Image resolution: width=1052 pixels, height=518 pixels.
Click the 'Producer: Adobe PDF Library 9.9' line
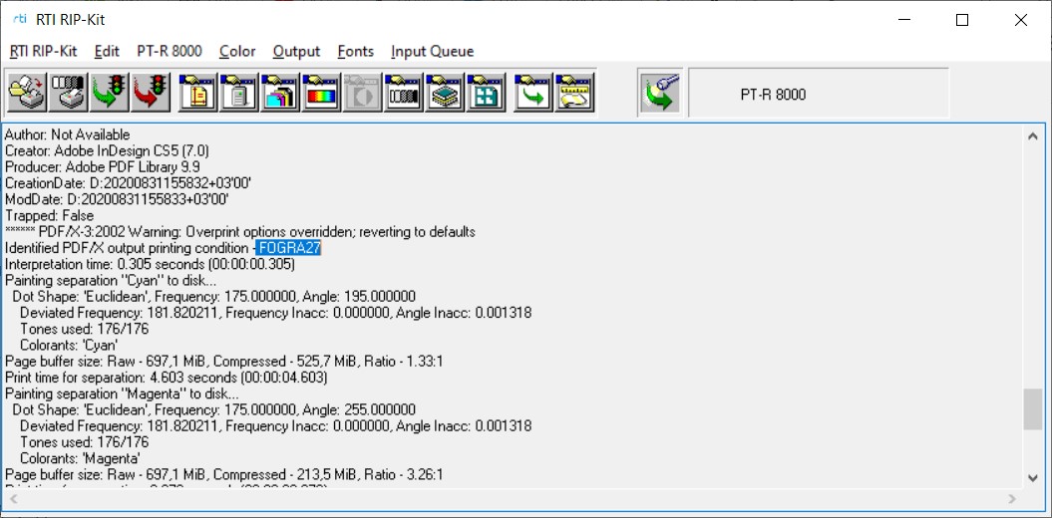pyautogui.click(x=103, y=167)
